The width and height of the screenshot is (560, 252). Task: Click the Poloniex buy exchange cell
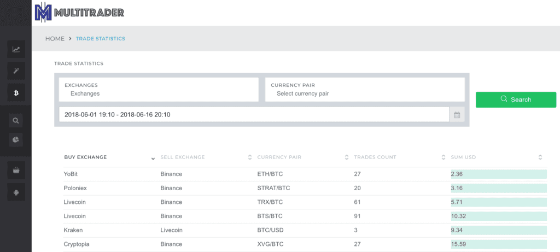[x=75, y=188]
